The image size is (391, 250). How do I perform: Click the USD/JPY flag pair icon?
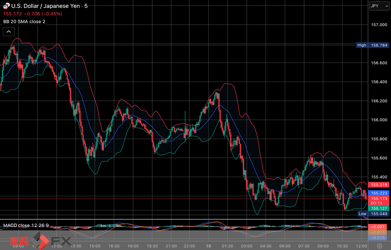pyautogui.click(x=6, y=6)
